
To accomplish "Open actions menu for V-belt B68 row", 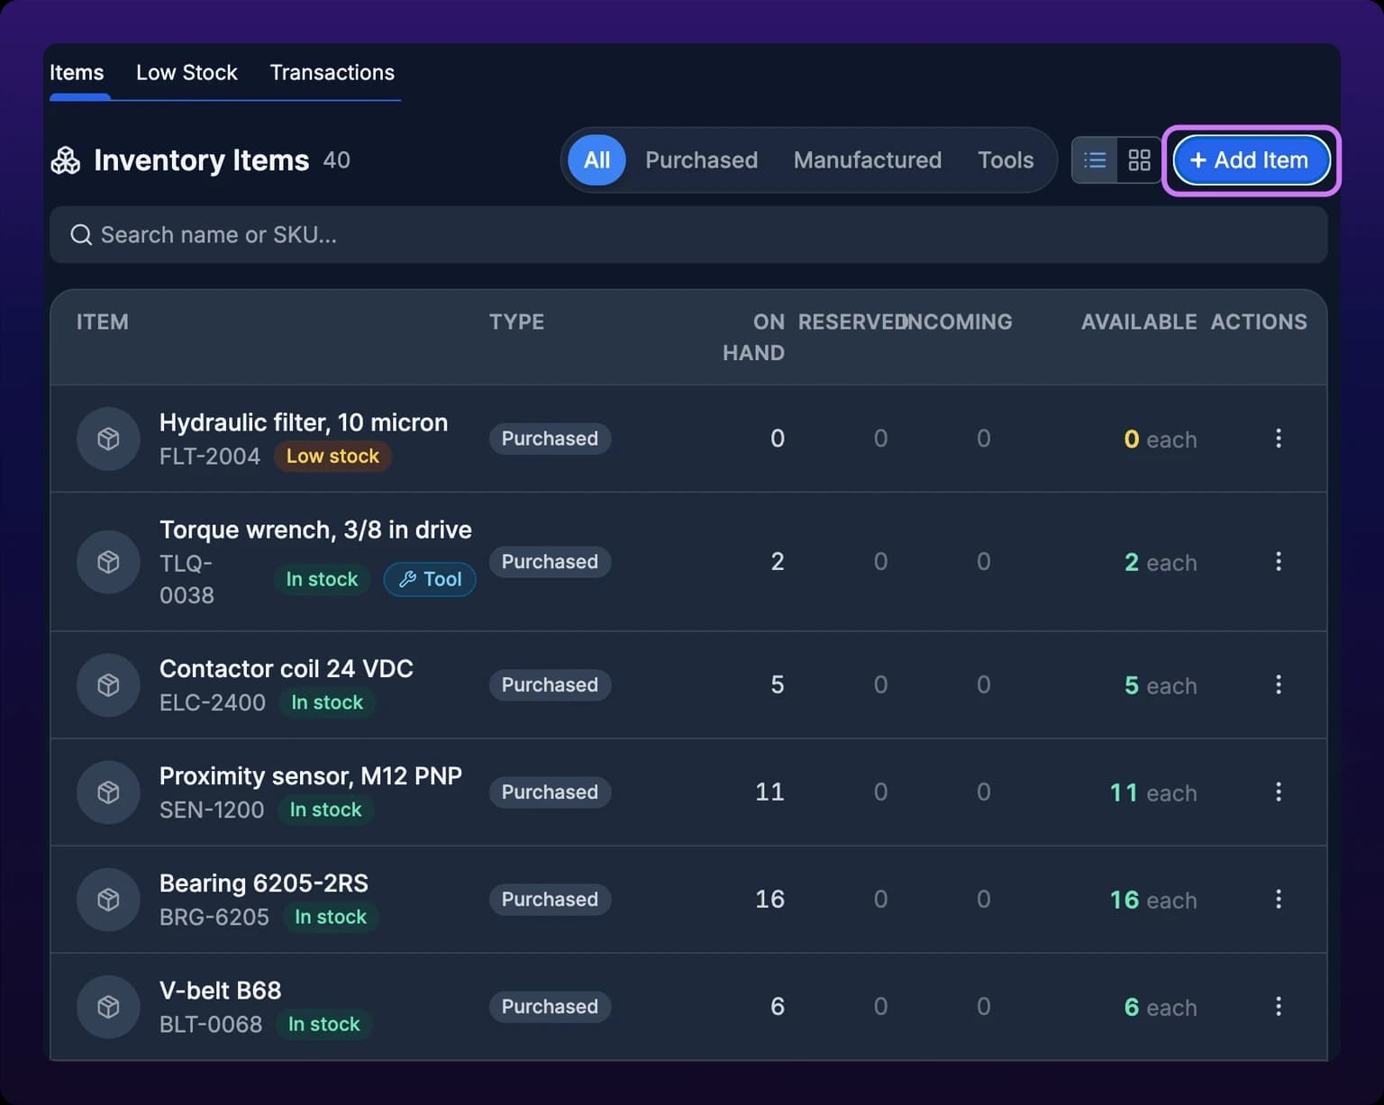I will (x=1278, y=1006).
